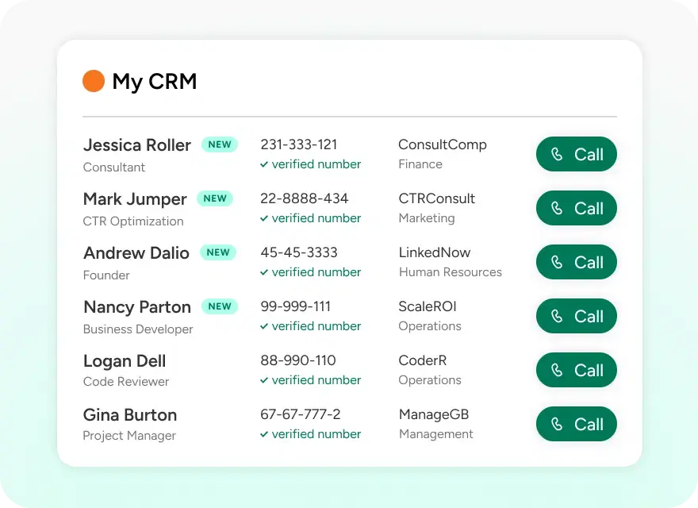Screen dimensions: 698x508
Task: Open Jessica Roller's contact name
Action: [137, 145]
